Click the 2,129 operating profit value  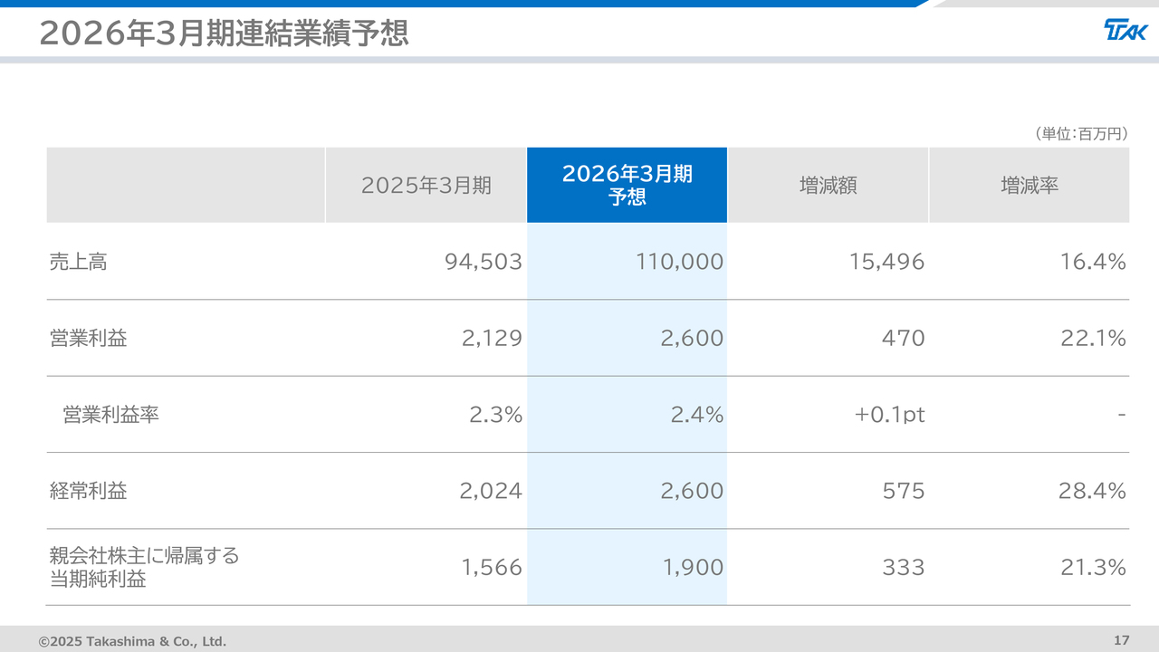492,339
